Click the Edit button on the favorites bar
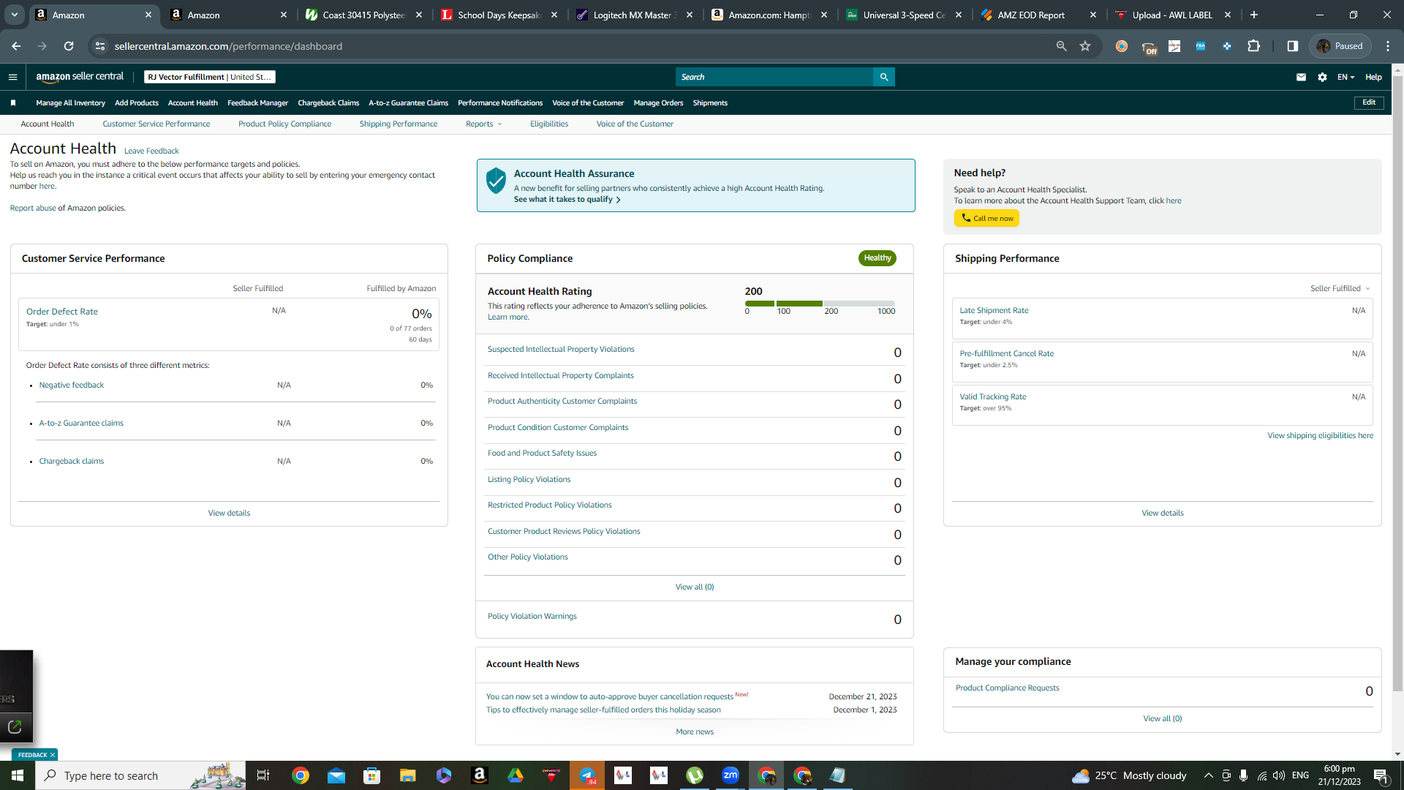The image size is (1404, 790). click(1369, 102)
